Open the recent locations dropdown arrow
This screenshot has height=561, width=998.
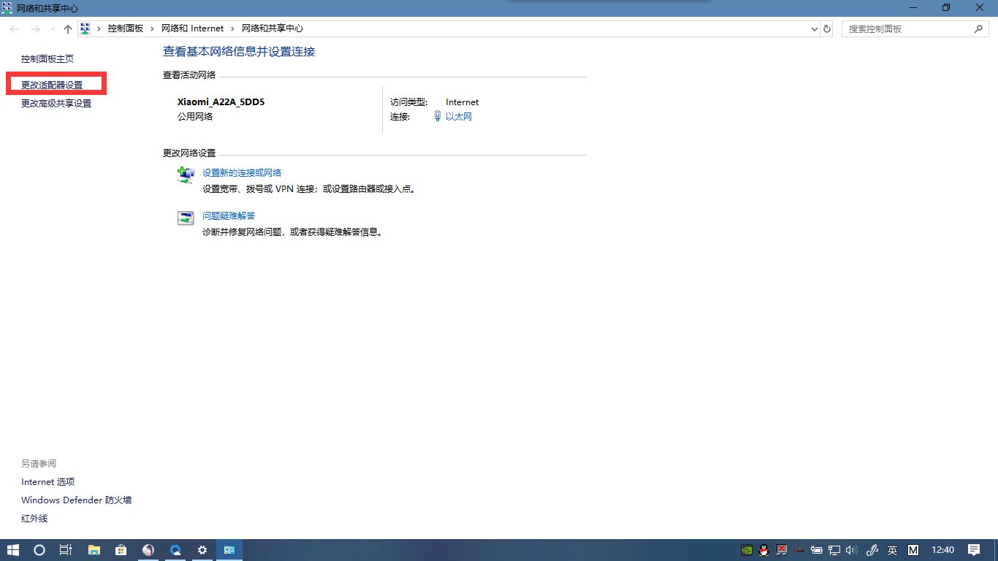coord(53,28)
